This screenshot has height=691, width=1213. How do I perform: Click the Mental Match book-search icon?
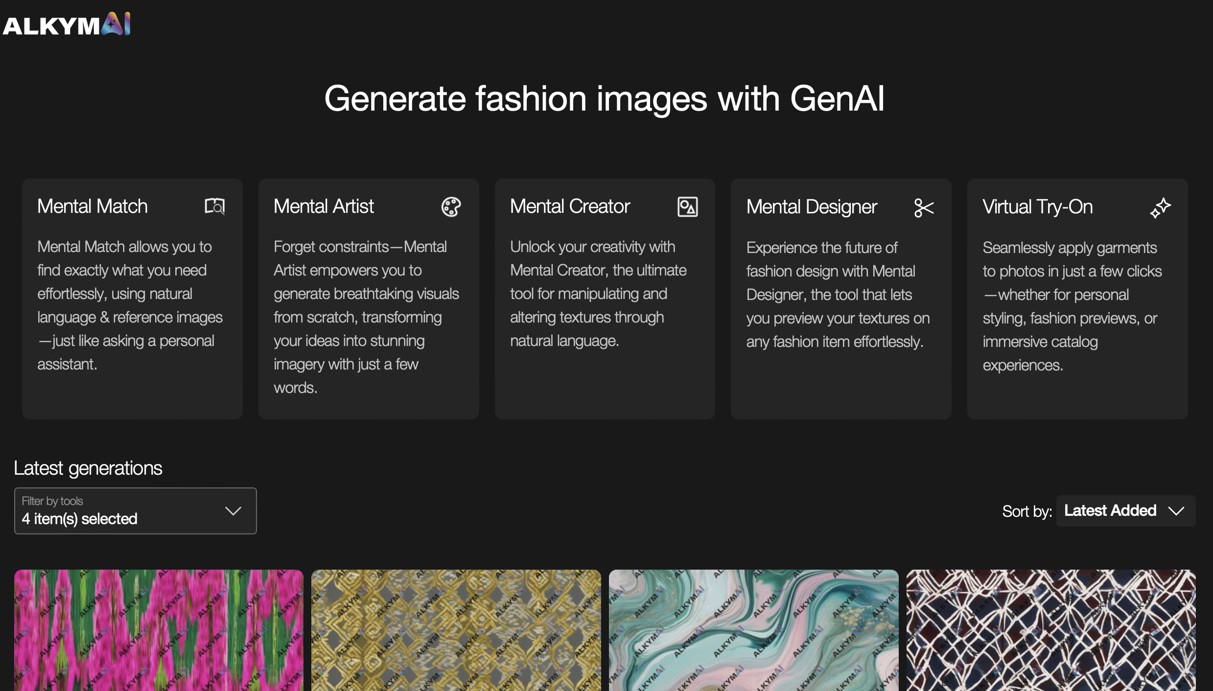point(214,207)
